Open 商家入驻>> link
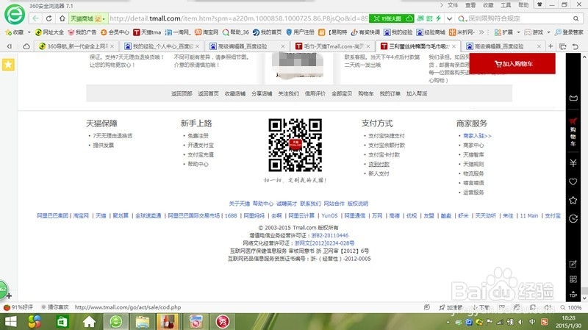 coord(477,136)
